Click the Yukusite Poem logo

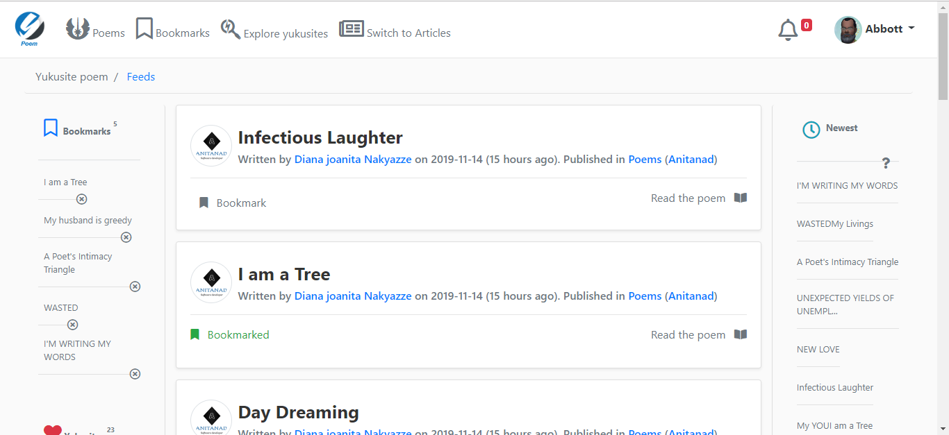click(30, 29)
